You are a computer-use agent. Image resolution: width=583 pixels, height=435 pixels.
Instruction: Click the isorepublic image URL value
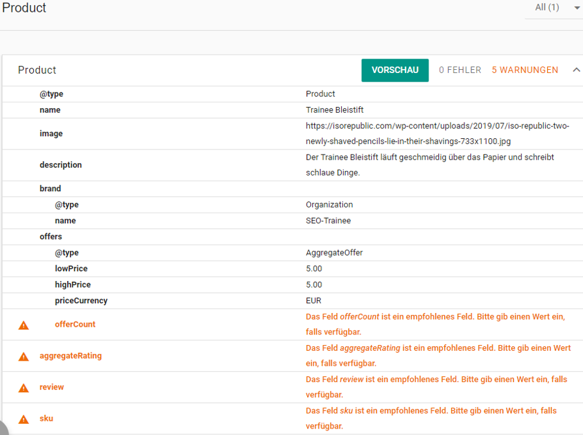tap(437, 134)
